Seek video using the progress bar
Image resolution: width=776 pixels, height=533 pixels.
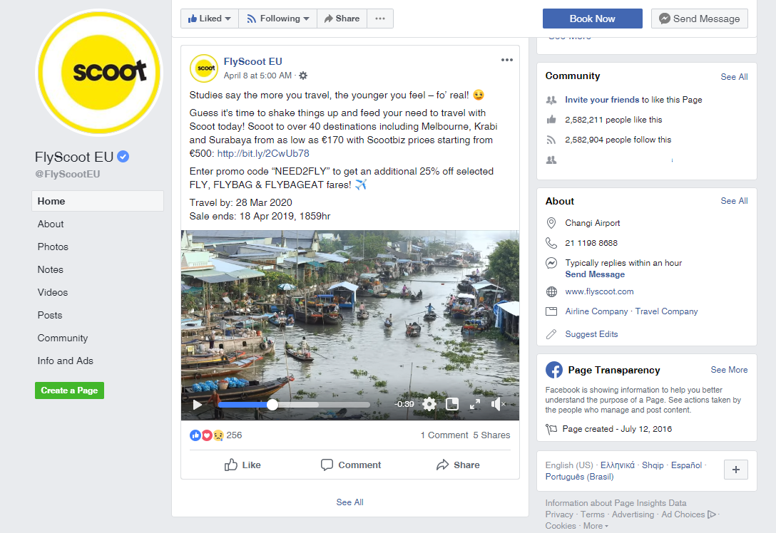coord(321,405)
